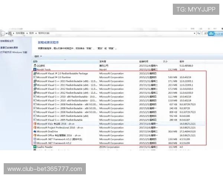The width and height of the screenshot is (223, 178).
Task: Click the 617 KB size cell
Action: 173,104
